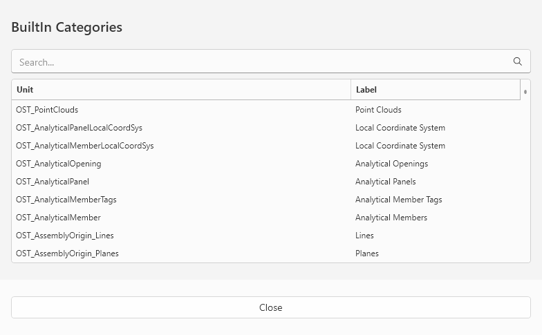
Task: Select the OST_AssemblyOrigin_Planes row
Action: tap(67, 253)
